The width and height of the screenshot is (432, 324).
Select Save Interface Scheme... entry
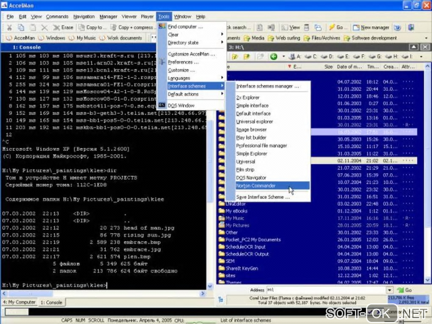tap(268, 197)
